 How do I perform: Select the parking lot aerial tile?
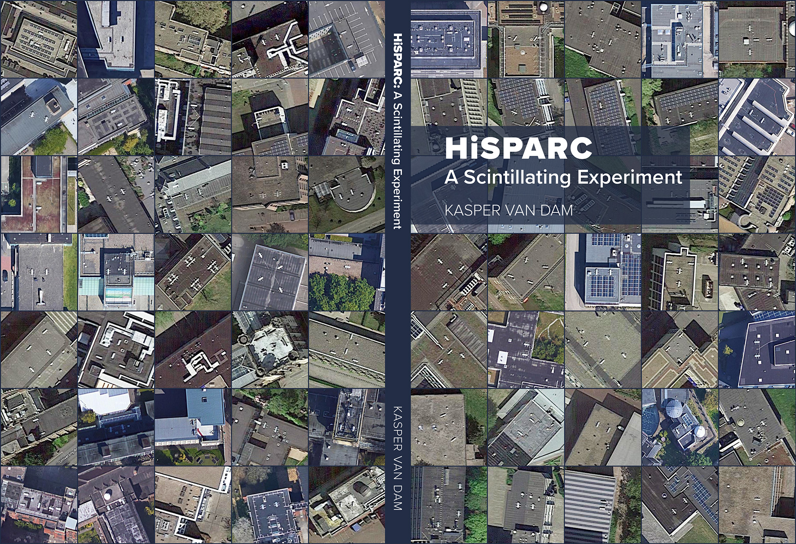pos(347,39)
